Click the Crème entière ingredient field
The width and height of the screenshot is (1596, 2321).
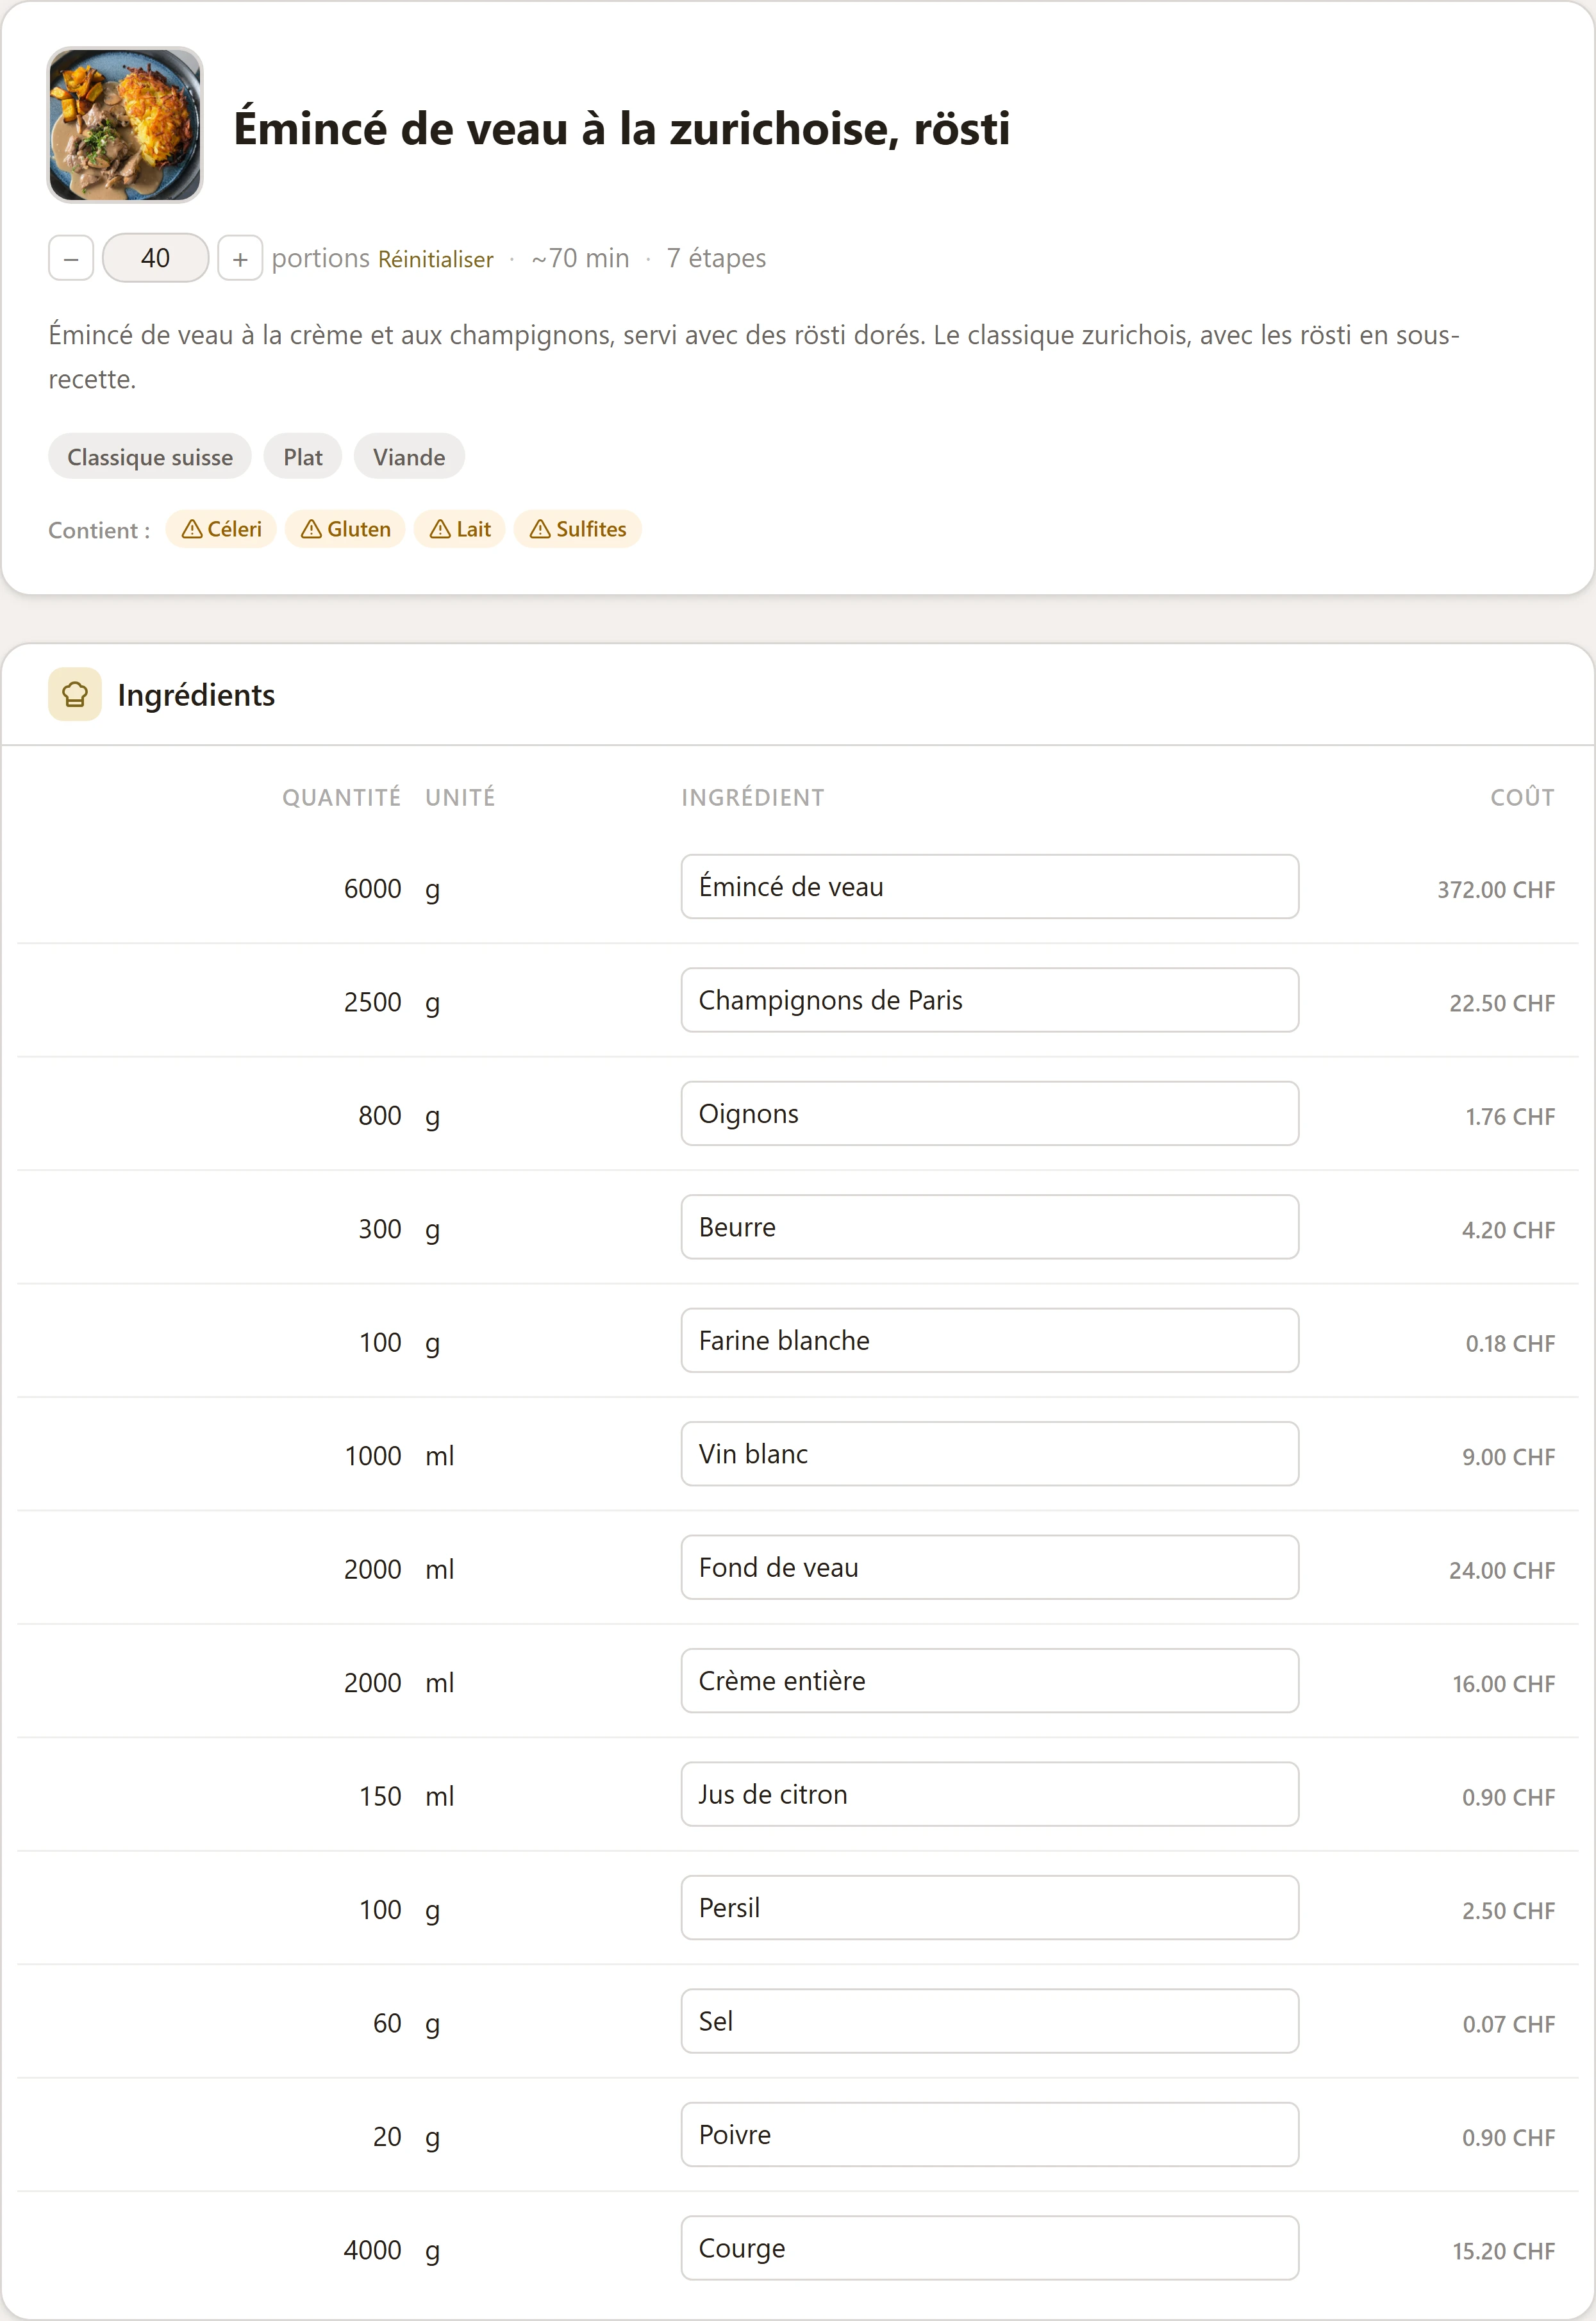point(990,1681)
